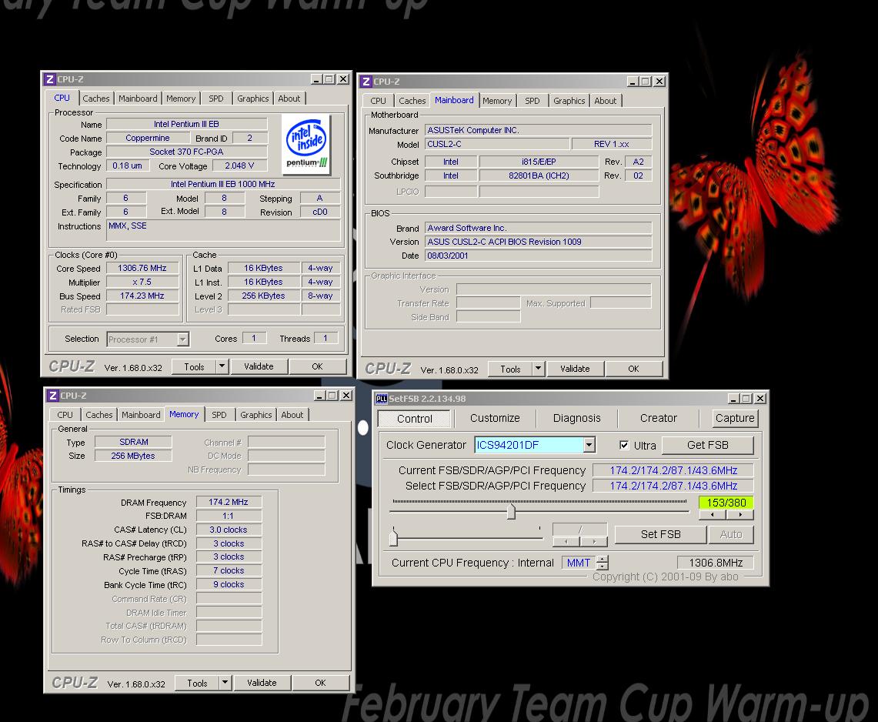Select SPD tab in the Mainboard window
This screenshot has height=722, width=878.
point(532,101)
